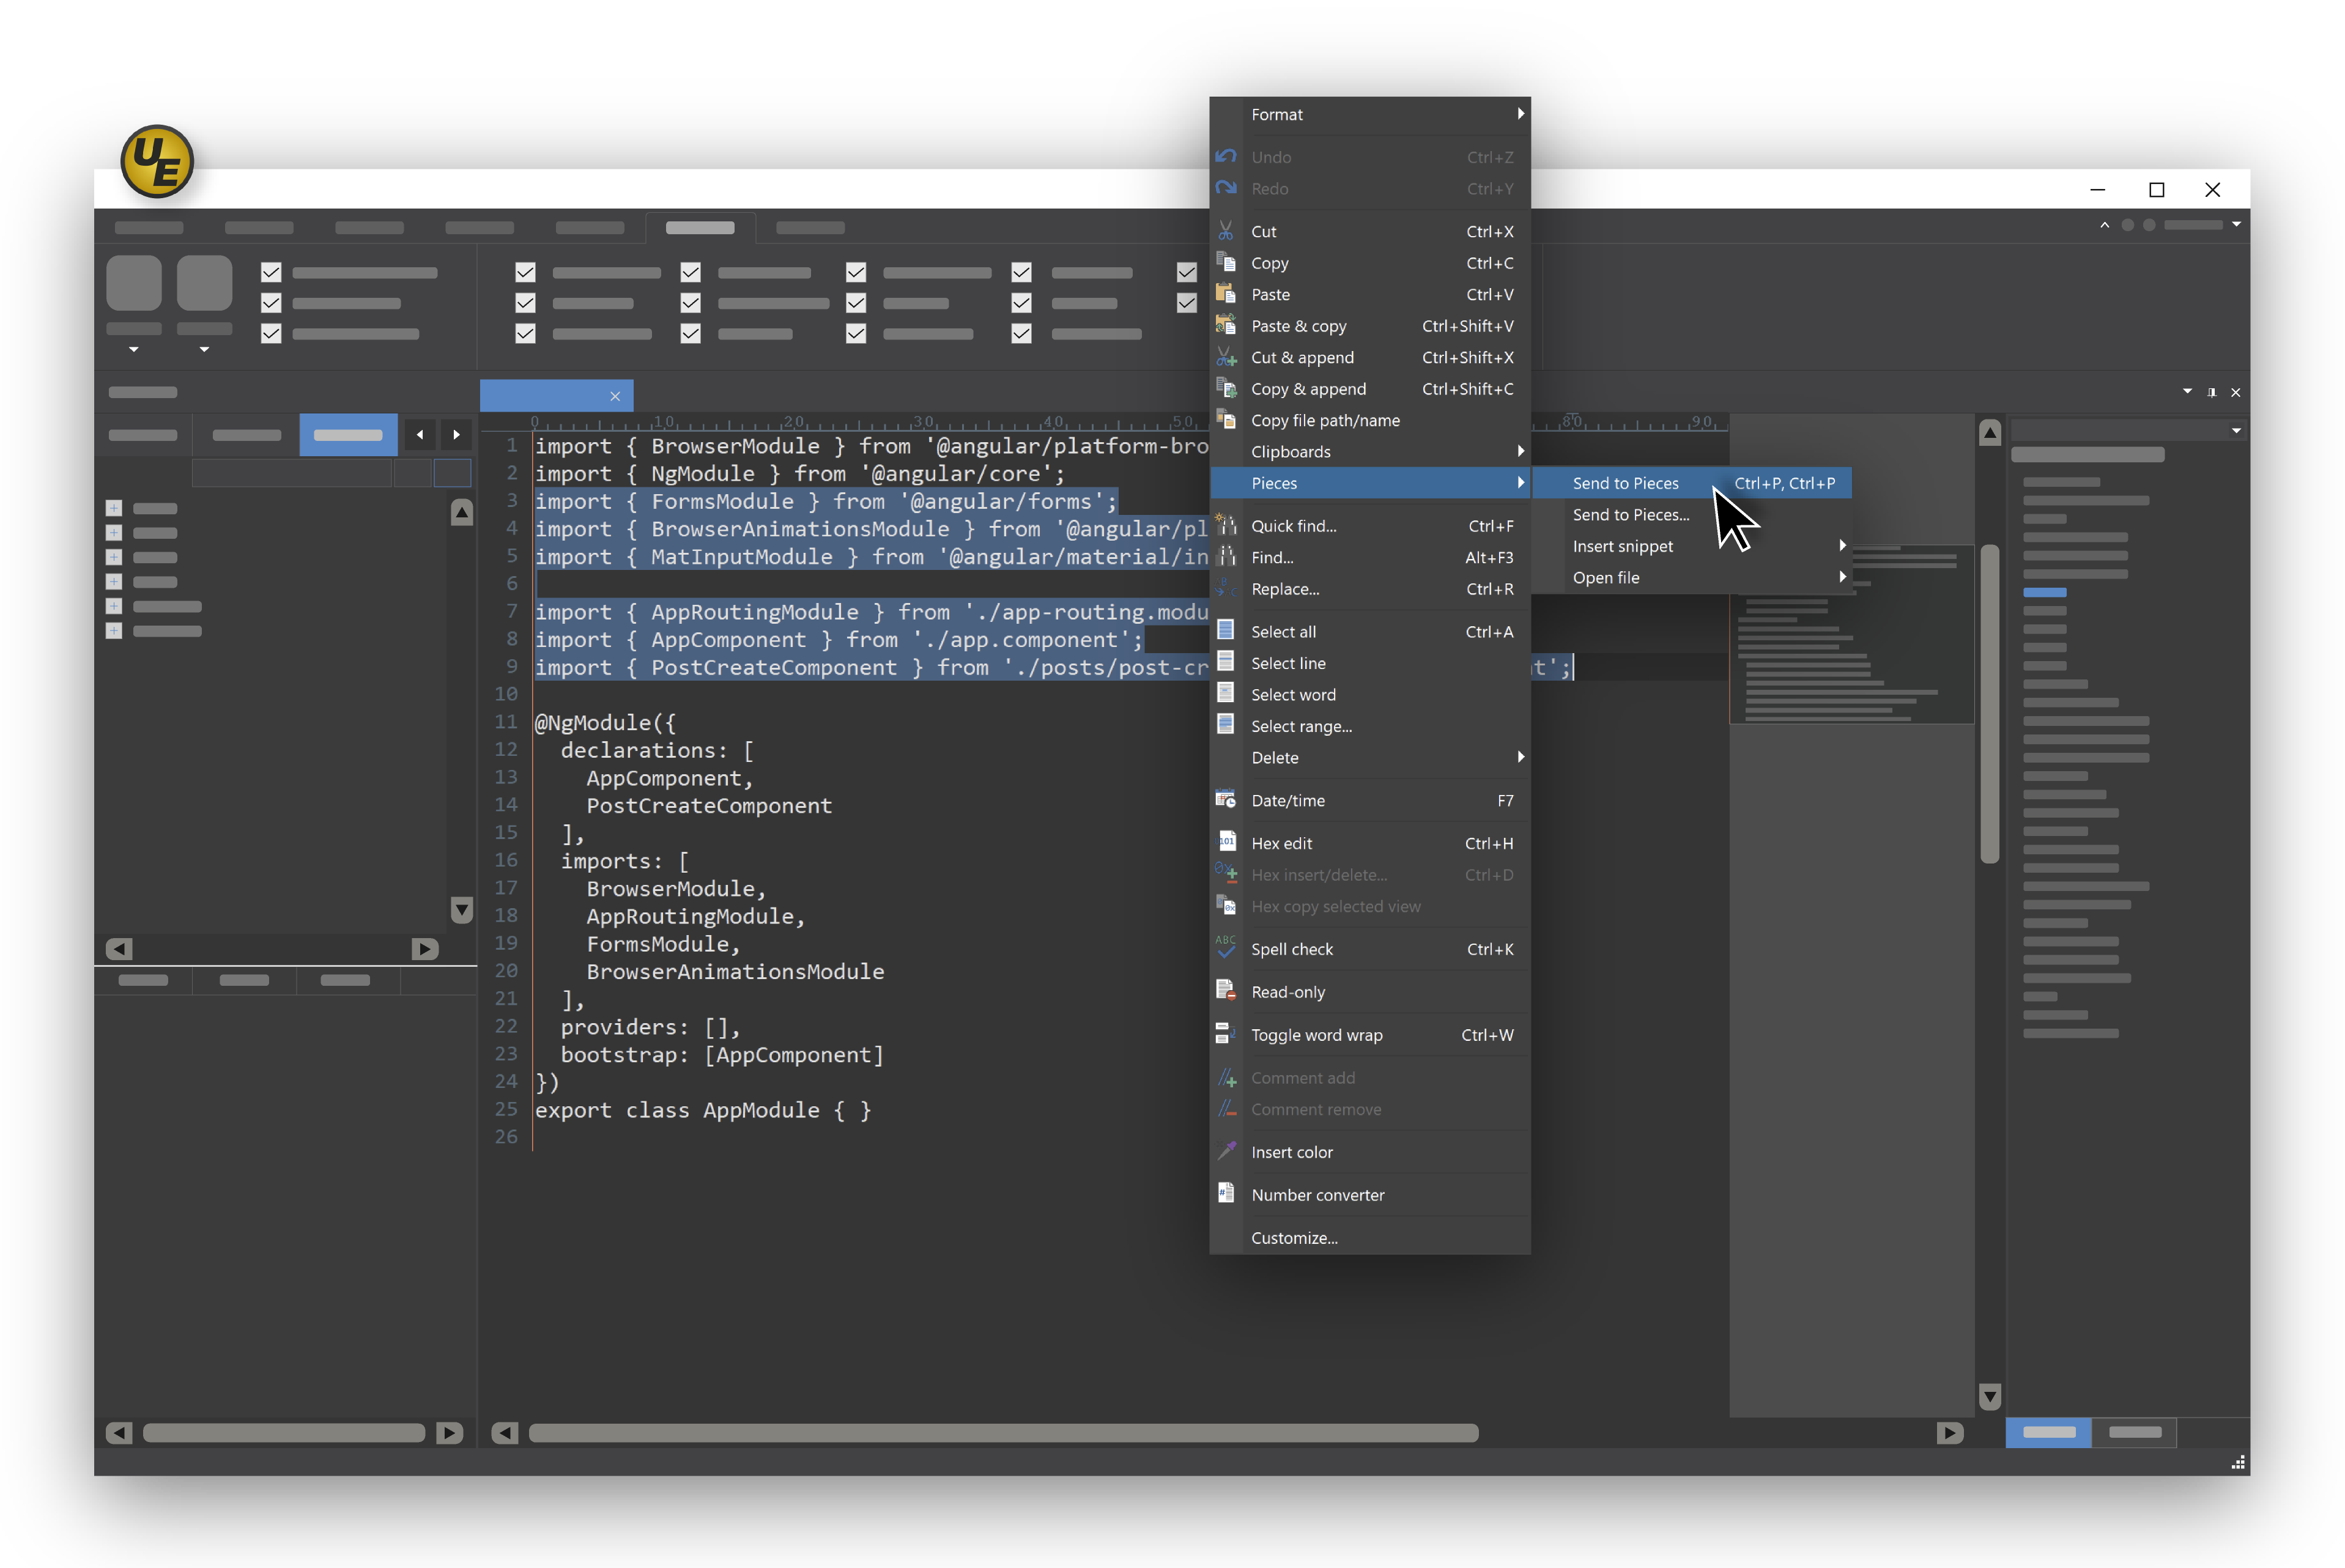Image resolution: width=2345 pixels, height=1568 pixels.
Task: Click the Spell check ABC icon
Action: point(1226,948)
